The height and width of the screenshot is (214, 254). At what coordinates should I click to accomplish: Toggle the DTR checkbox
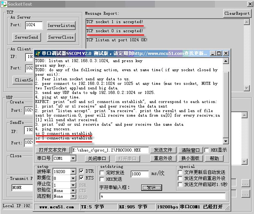(x=81, y=172)
